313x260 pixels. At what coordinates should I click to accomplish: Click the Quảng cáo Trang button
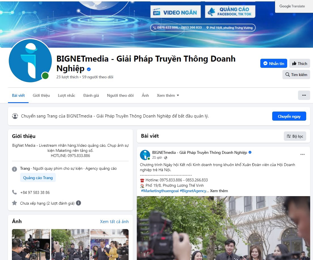click(38, 178)
